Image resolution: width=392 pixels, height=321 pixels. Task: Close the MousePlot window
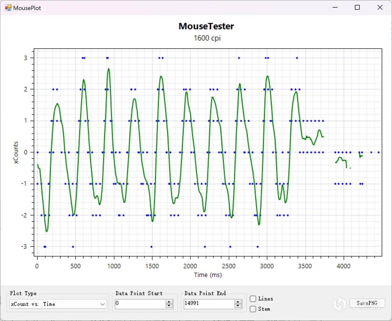coord(380,8)
